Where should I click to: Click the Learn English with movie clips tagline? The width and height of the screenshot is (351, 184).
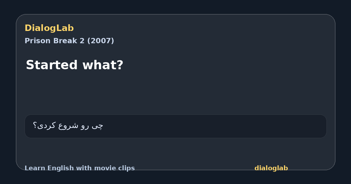tap(80, 168)
